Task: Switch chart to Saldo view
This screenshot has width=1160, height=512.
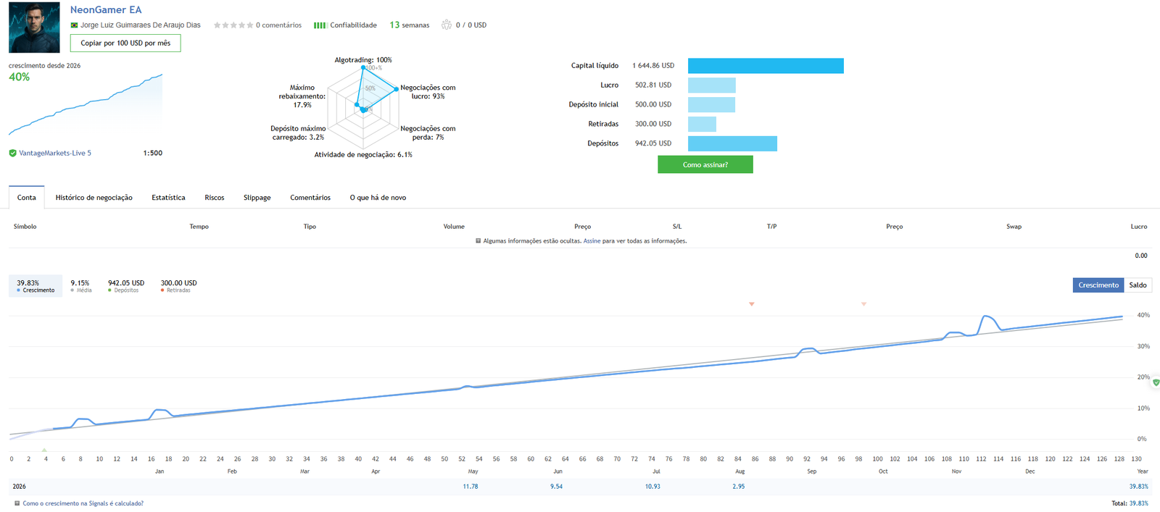Action: coord(1138,285)
